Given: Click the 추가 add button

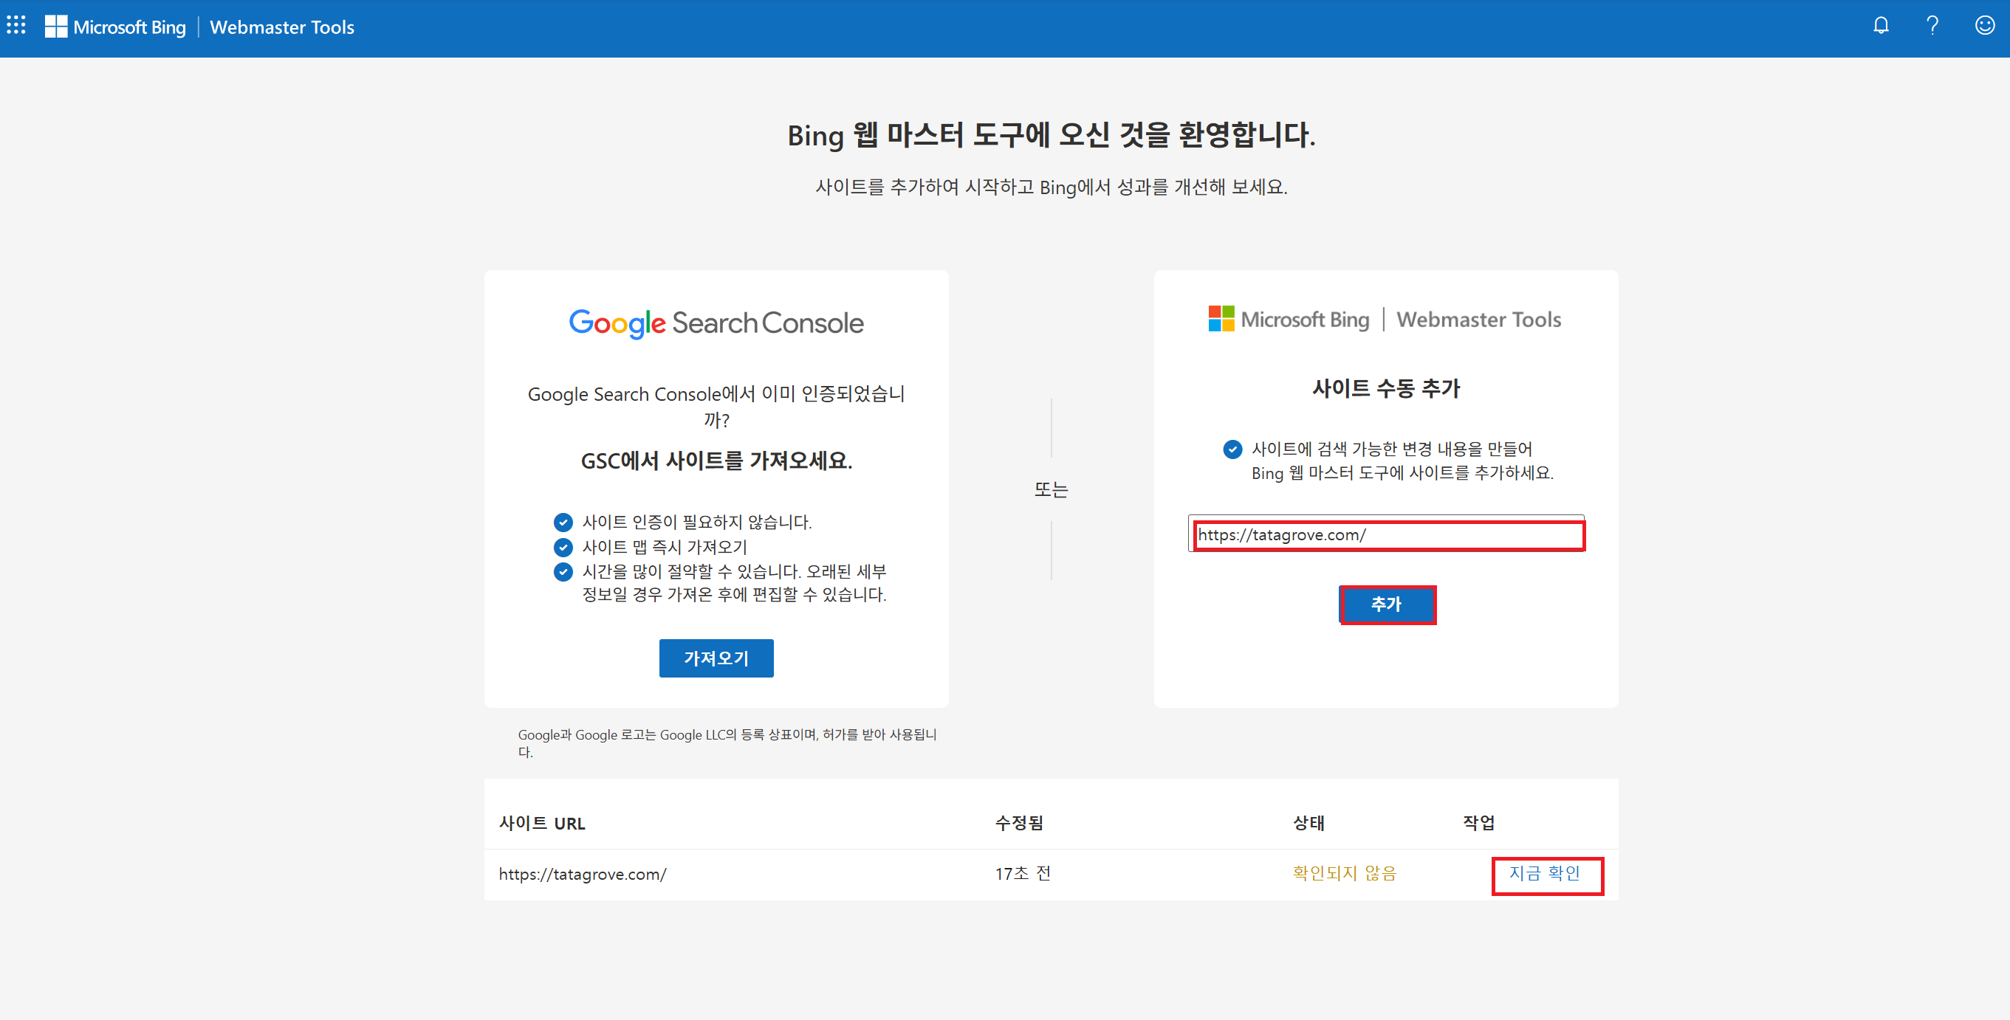Looking at the screenshot, I should click(1387, 604).
